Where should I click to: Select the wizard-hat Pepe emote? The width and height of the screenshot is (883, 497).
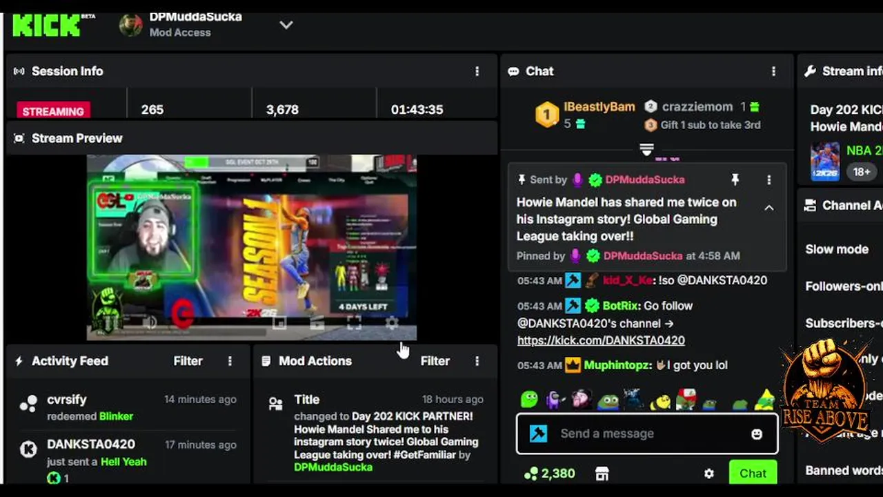(x=764, y=399)
